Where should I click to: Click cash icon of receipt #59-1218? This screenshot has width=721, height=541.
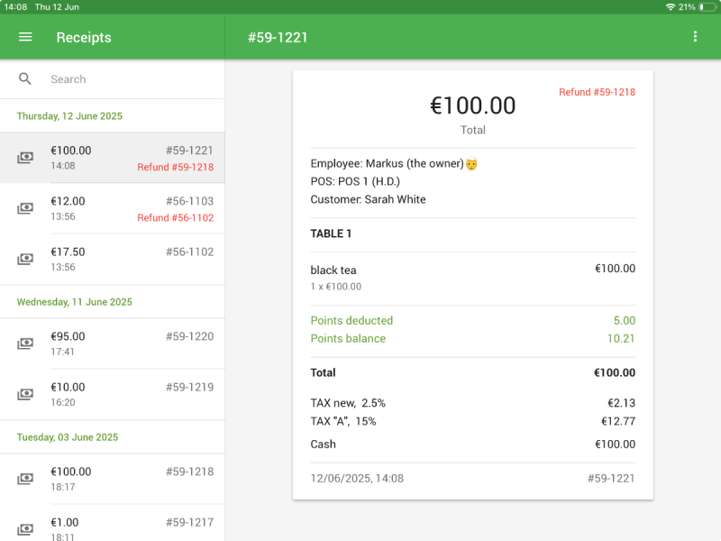(x=25, y=479)
